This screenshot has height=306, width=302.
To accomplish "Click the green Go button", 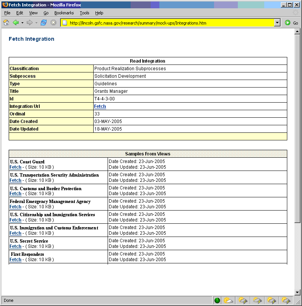I will pyautogui.click(x=291, y=23).
